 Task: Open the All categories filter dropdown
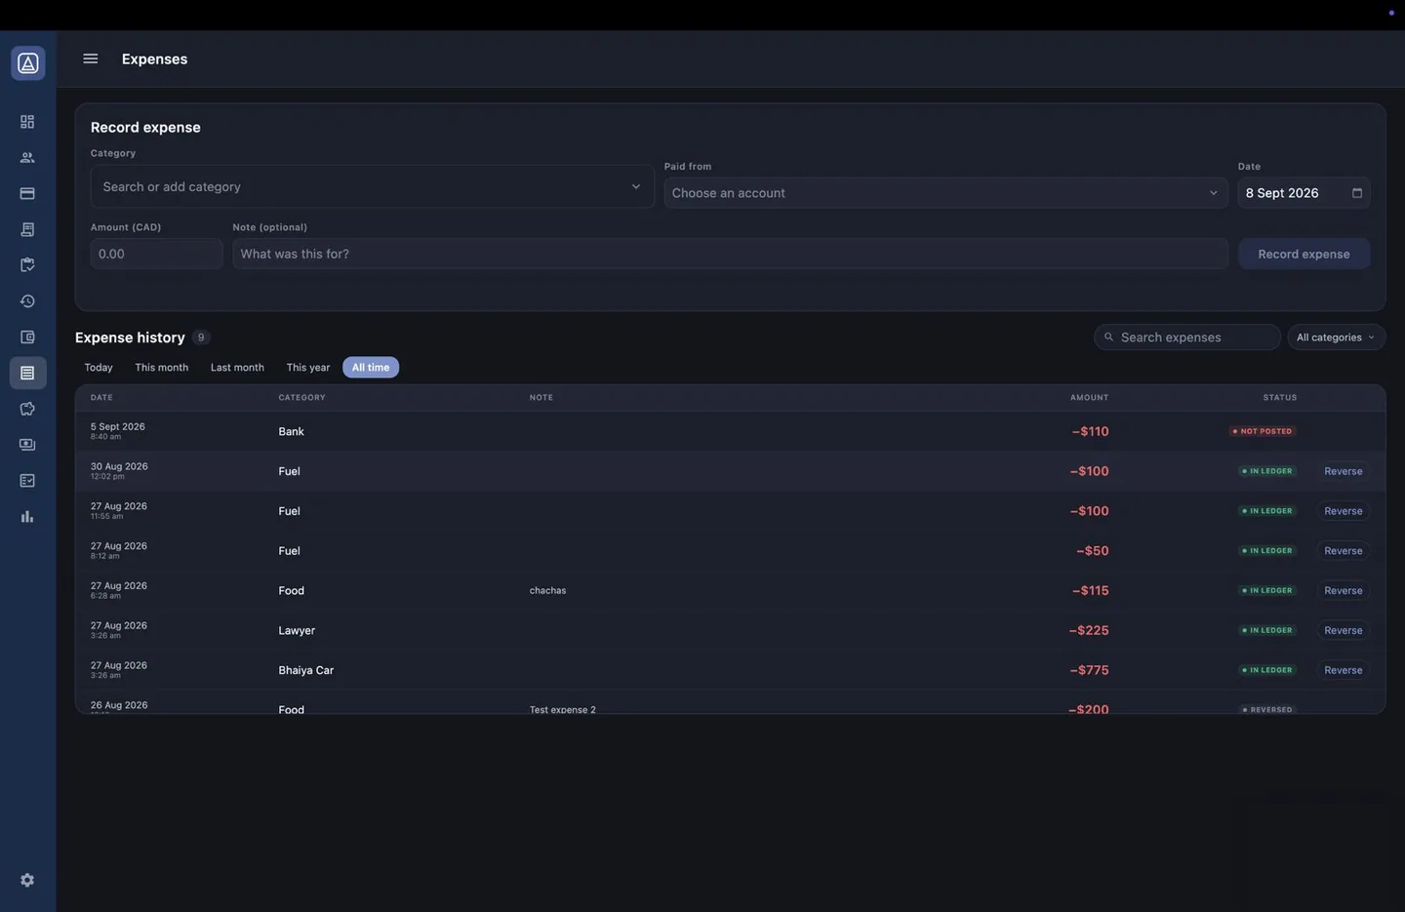coord(1337,337)
